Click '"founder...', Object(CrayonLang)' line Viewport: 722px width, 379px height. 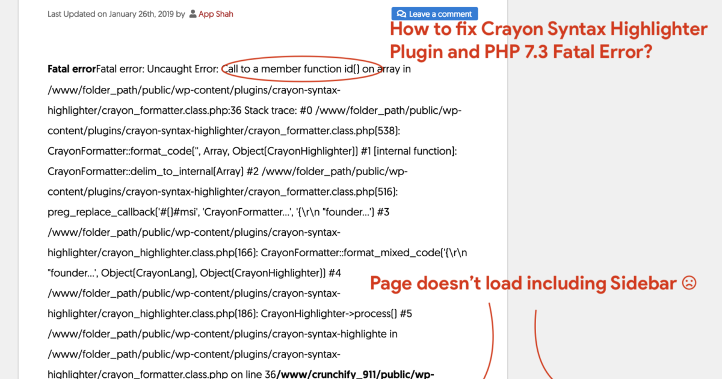pos(194,274)
